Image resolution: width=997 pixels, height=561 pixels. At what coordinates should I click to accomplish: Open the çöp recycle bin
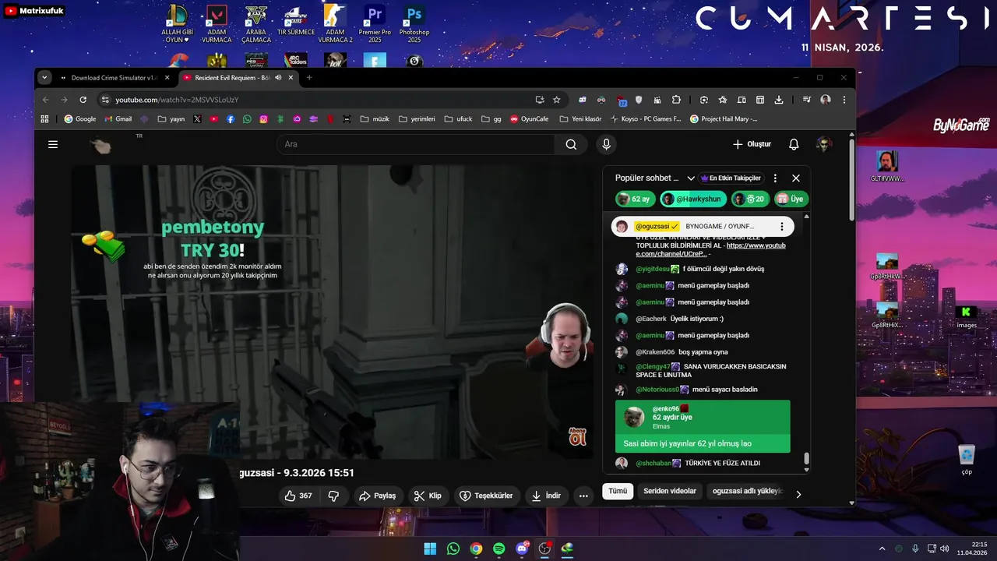(967, 460)
